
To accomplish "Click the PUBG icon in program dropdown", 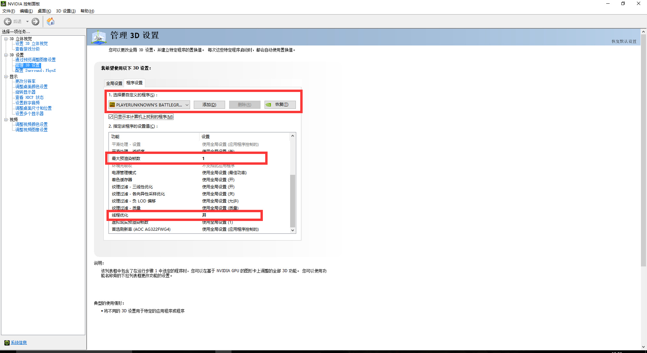I will [112, 105].
